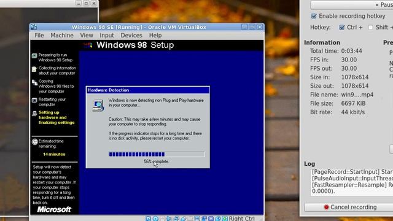Click the Size in value 1078x614
The height and width of the screenshot is (221, 393).
coord(355,77)
